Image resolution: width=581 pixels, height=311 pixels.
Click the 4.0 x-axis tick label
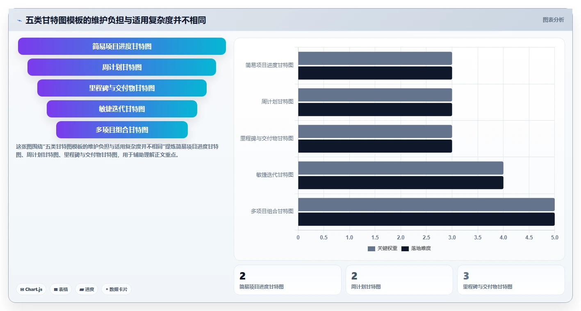503,237
